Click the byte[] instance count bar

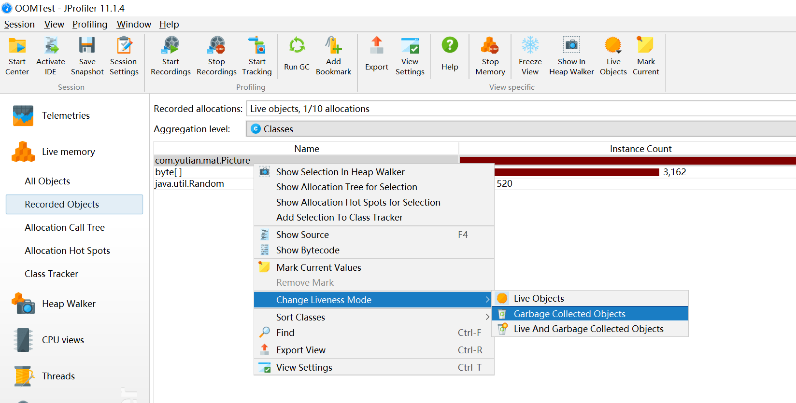[577, 172]
